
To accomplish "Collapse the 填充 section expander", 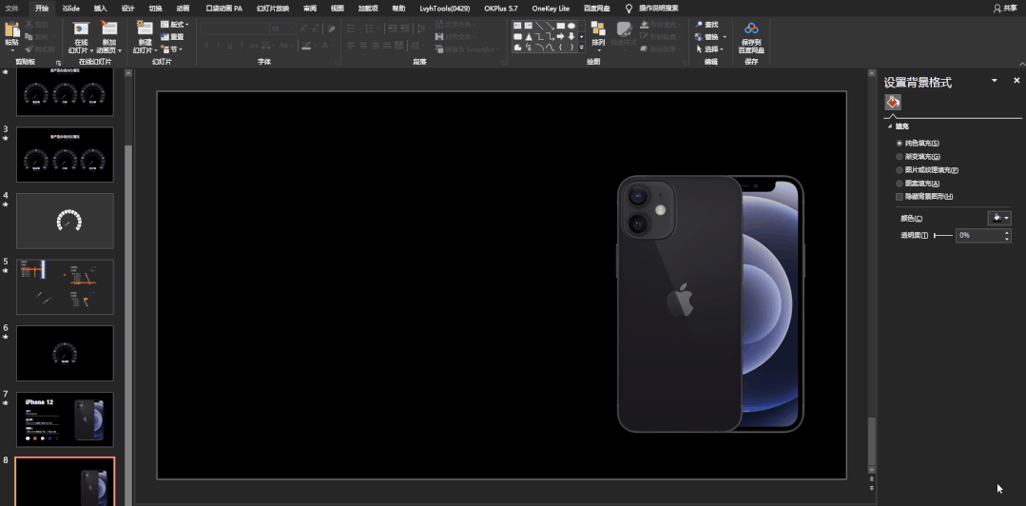I will point(889,126).
